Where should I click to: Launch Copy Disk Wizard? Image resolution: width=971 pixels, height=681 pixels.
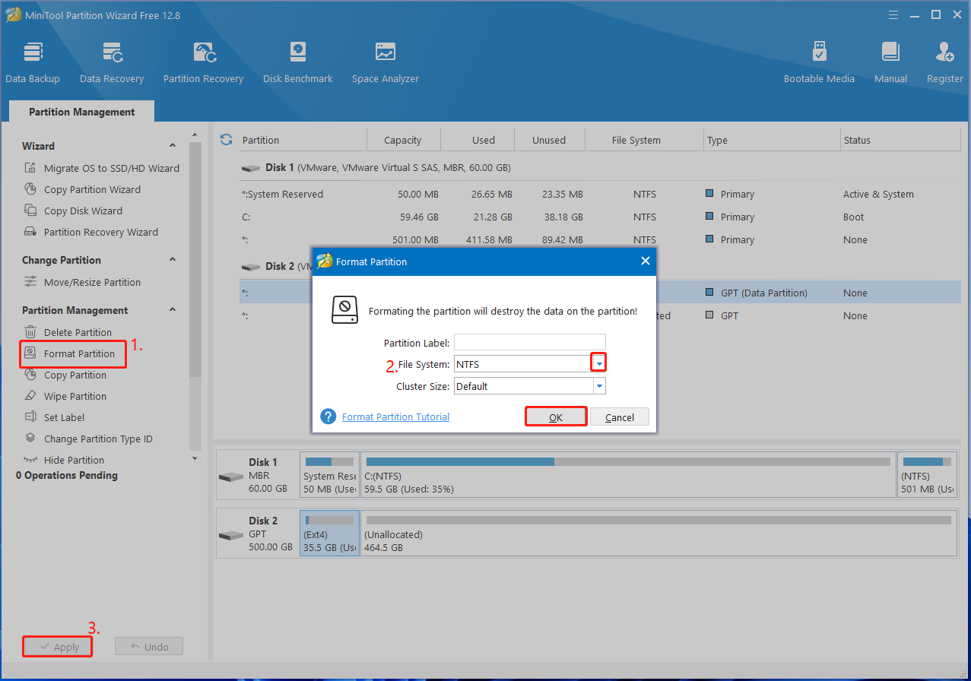pyautogui.click(x=83, y=211)
